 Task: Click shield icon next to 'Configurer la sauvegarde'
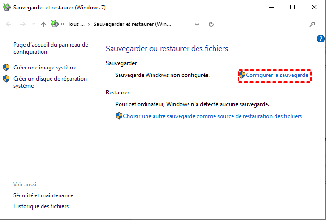(x=242, y=75)
